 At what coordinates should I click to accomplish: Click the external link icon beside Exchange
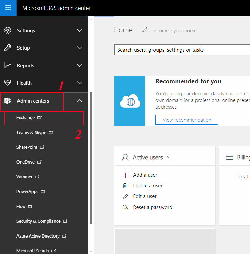(39, 117)
